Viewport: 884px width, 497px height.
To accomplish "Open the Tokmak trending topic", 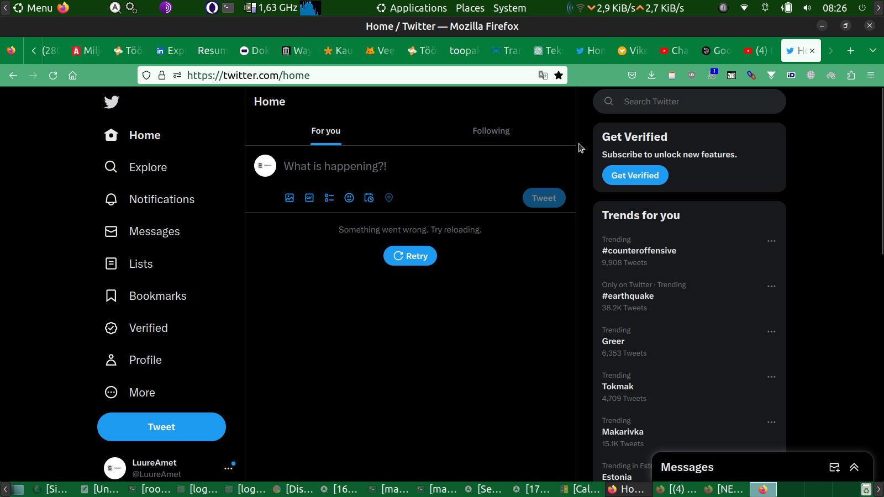I will [618, 387].
